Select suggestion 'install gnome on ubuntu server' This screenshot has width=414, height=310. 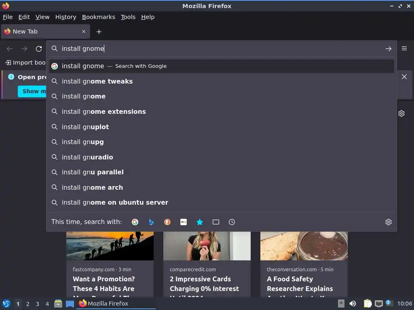pos(221,203)
